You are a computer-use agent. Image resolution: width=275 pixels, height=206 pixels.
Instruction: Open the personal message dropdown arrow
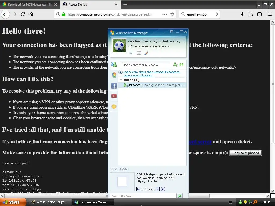pyautogui.click(x=169, y=46)
